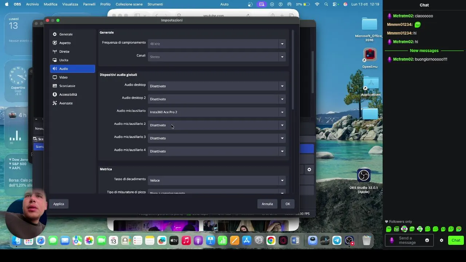The height and width of the screenshot is (262, 466).
Task: Open Control Center icon in menu bar
Action: pos(335,4)
